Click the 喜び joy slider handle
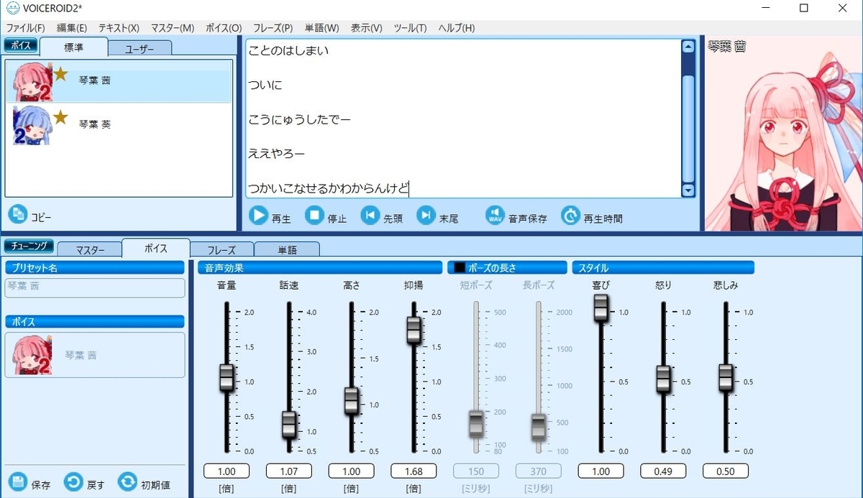863x498 pixels. (x=601, y=308)
